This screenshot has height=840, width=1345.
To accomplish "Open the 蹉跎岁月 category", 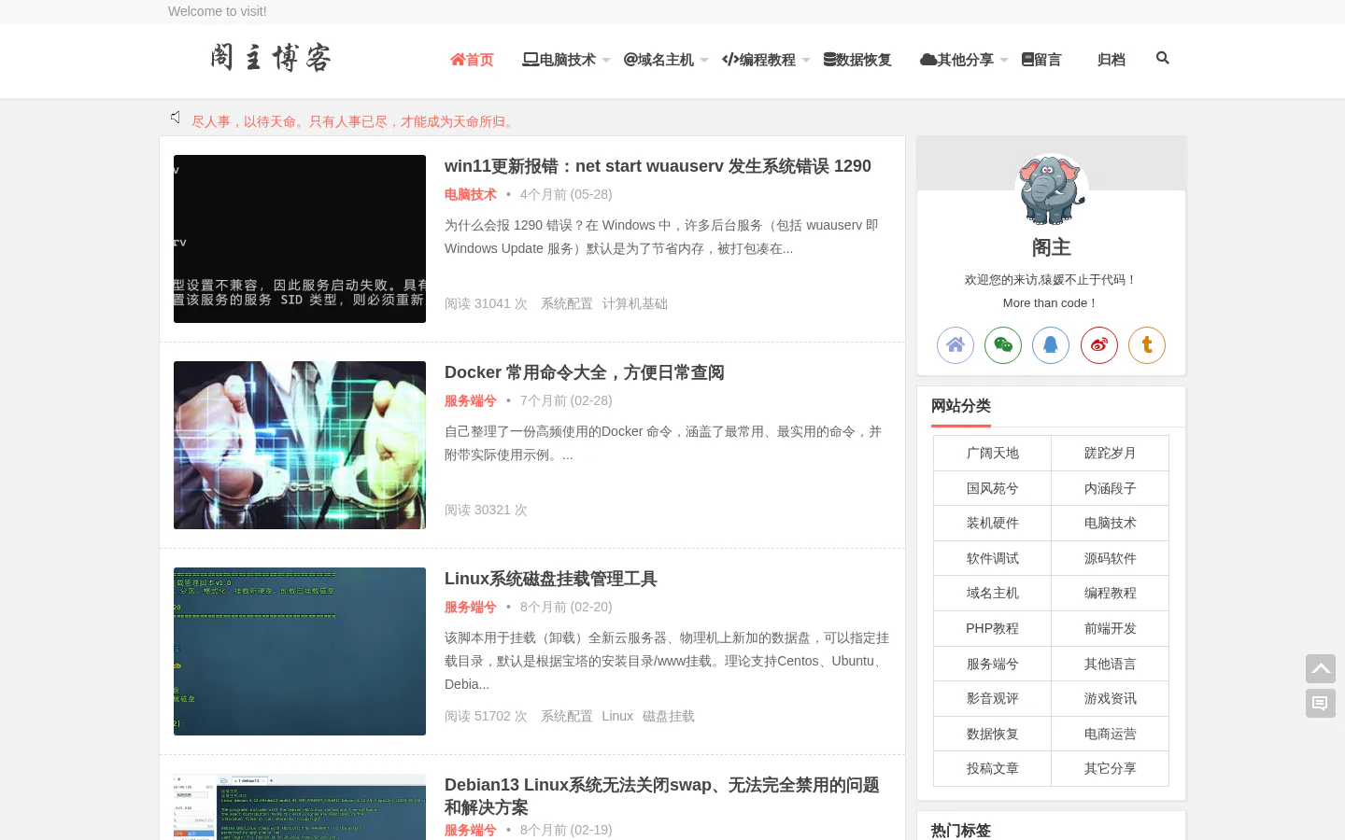I will point(1111,453).
